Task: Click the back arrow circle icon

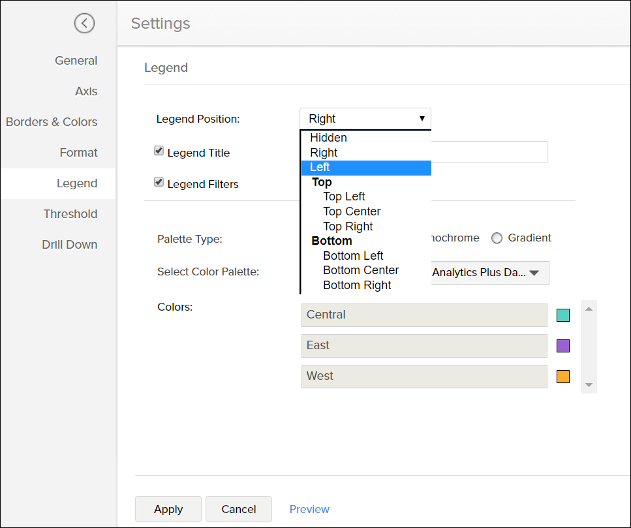Action: (84, 23)
